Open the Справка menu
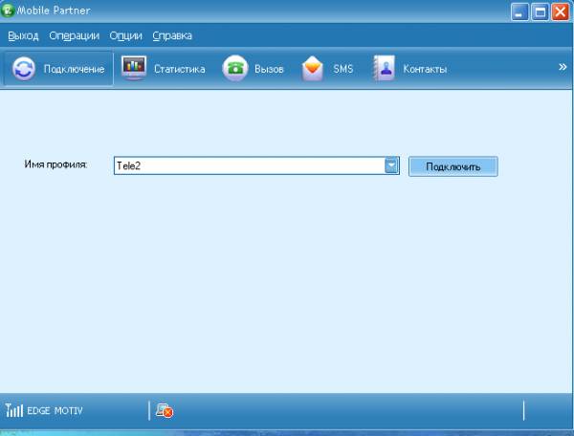Viewport: 574px width, 436px height. coord(172,35)
